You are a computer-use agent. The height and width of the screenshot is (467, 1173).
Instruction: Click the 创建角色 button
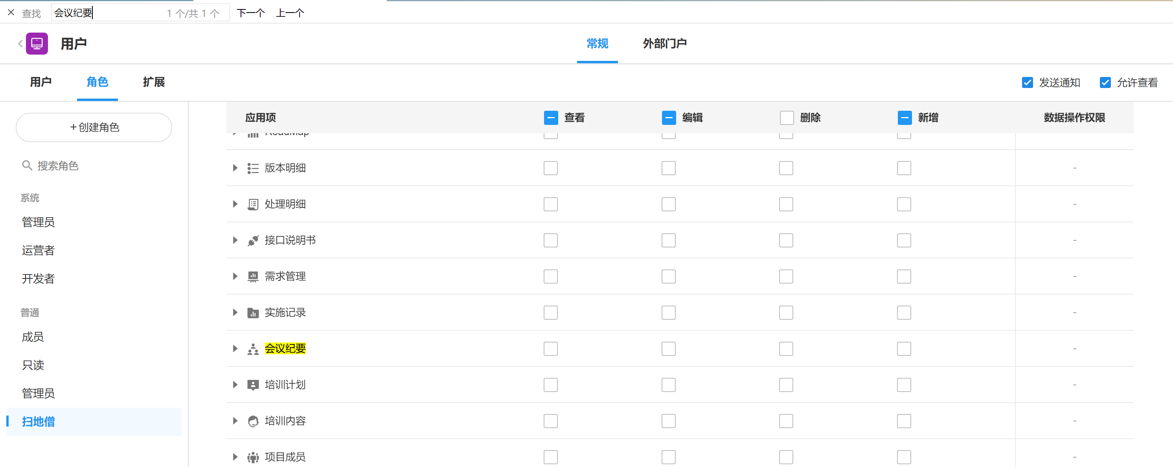[94, 127]
